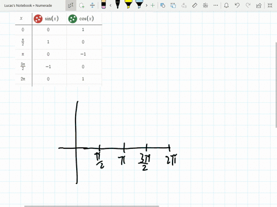Select cos(x) value -1 in π row
The image size is (277, 207).
pos(83,54)
